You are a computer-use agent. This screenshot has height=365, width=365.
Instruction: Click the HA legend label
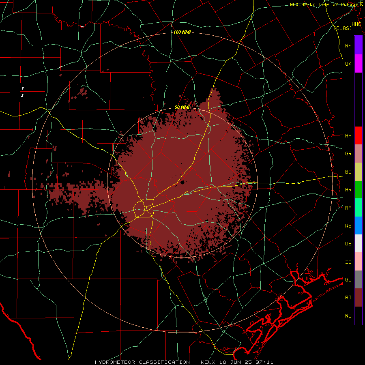pos(348,136)
